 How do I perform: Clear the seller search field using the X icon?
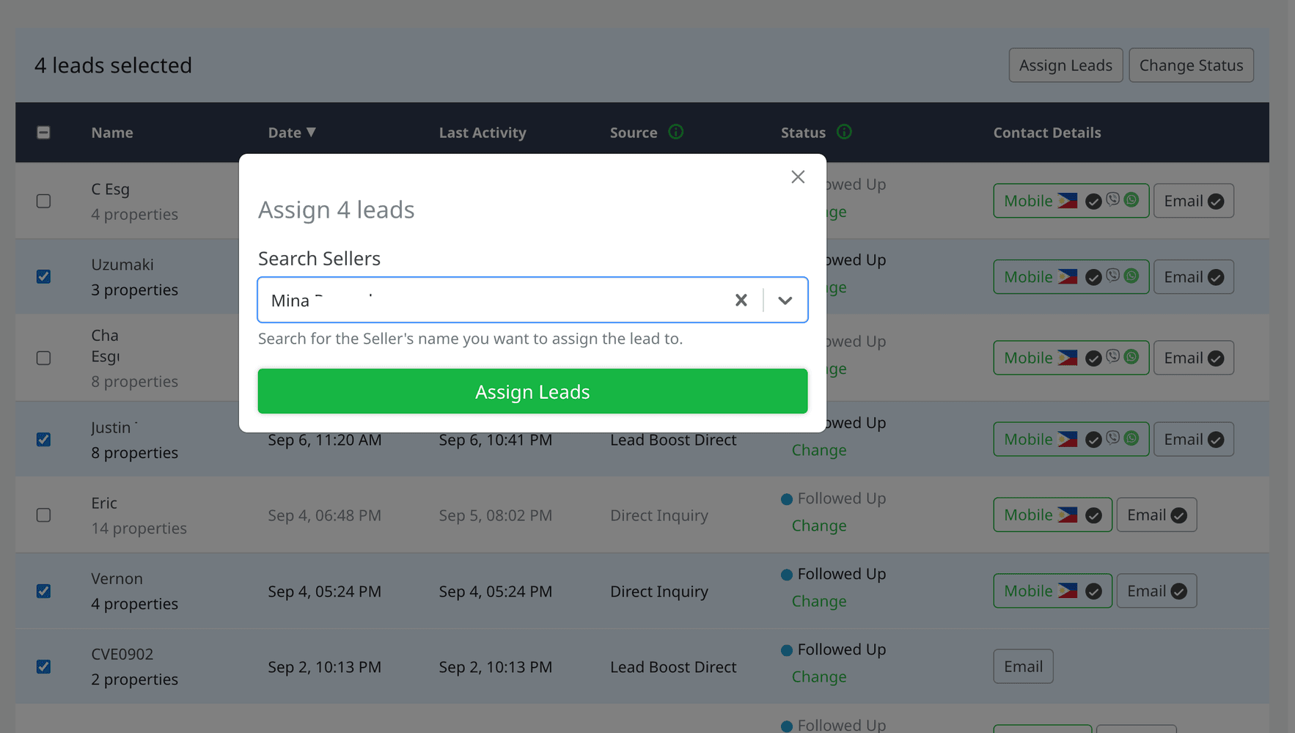[741, 300]
